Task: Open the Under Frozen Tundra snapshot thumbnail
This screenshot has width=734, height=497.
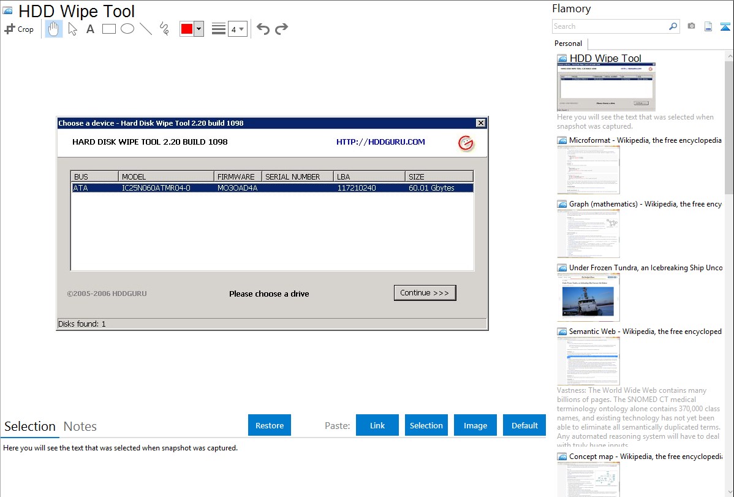Action: (x=588, y=297)
